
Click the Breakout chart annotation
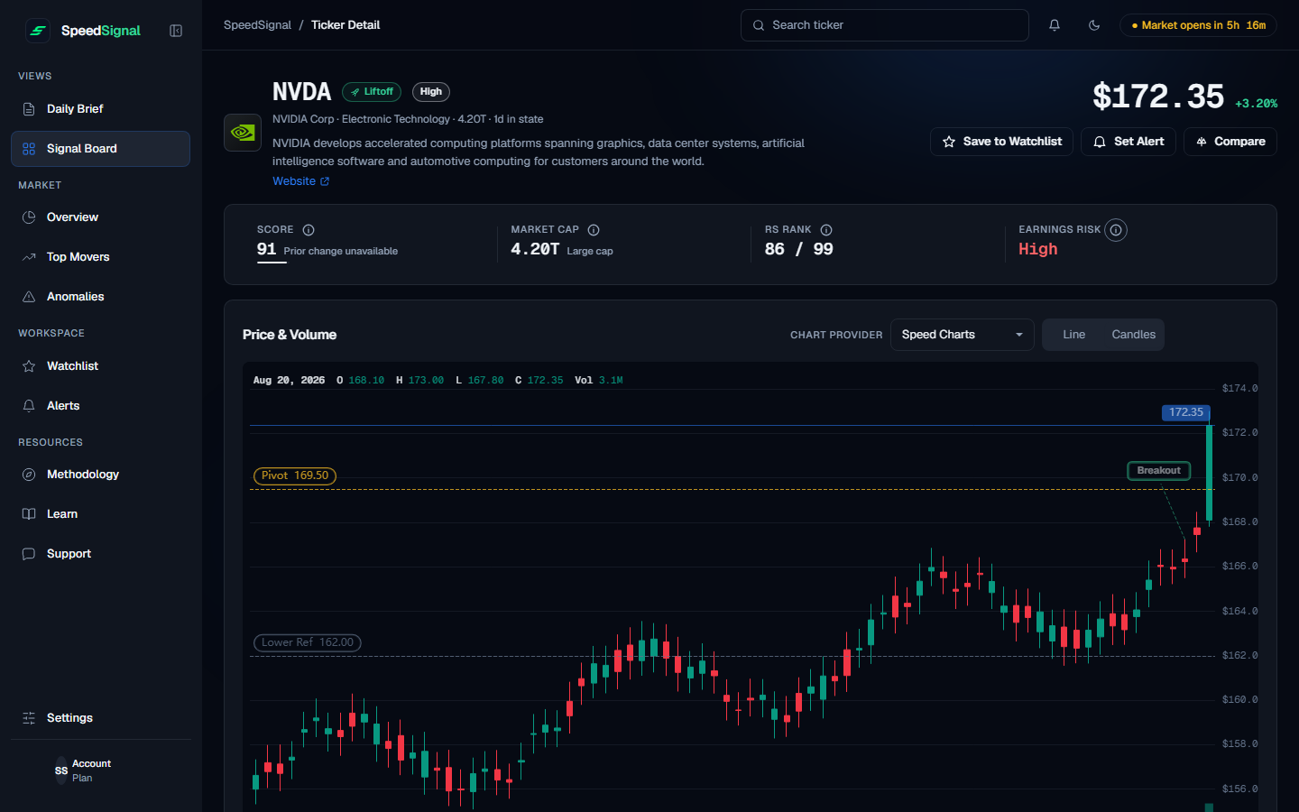(1159, 470)
